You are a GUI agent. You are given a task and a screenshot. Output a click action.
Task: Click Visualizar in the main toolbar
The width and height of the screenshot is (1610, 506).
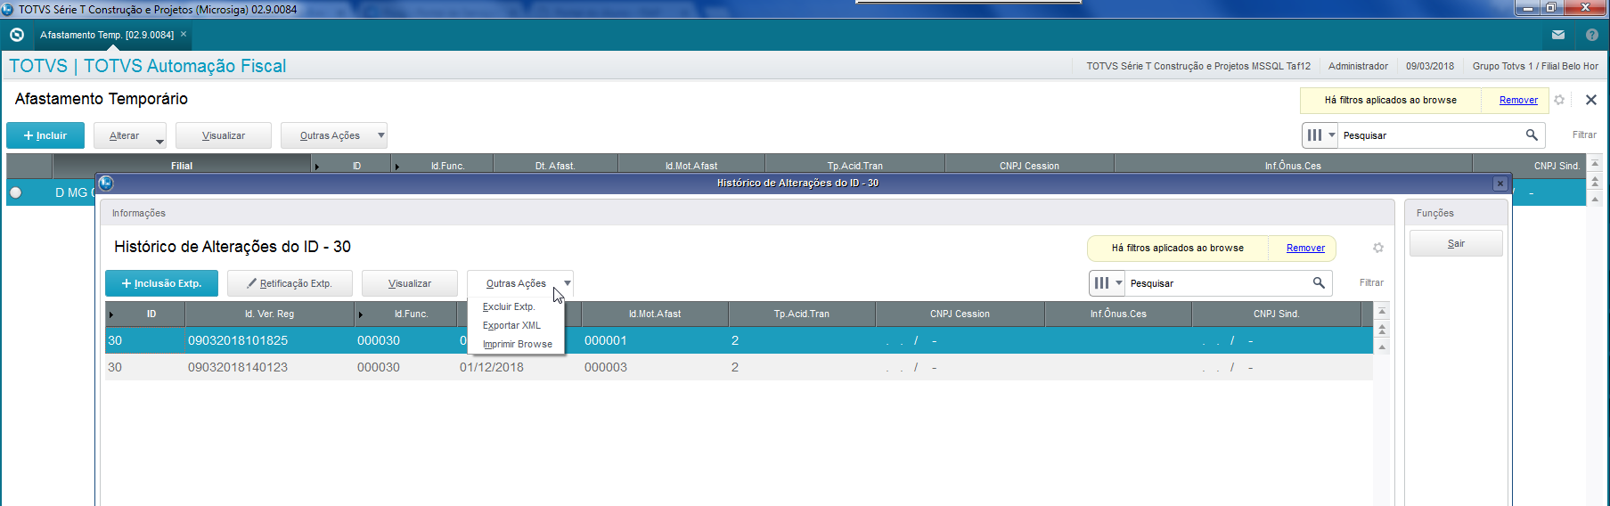(224, 135)
